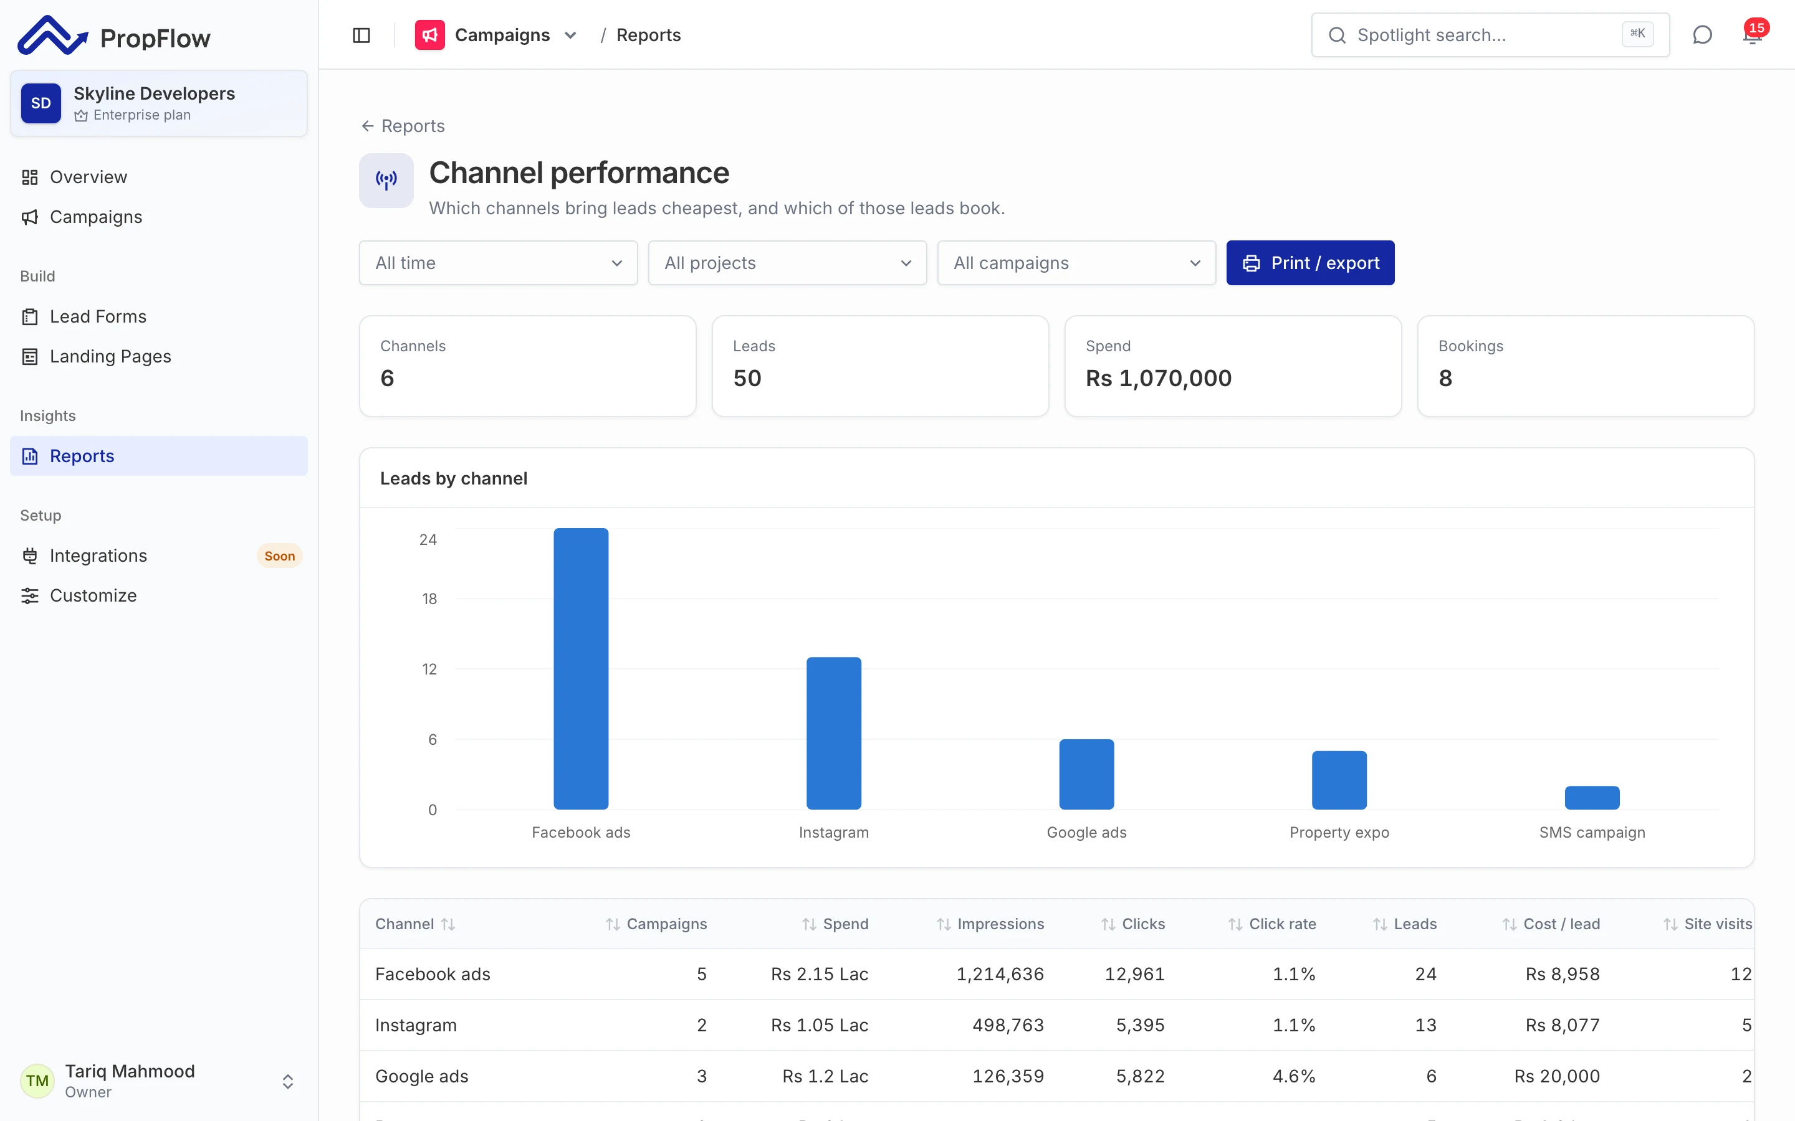
Task: Sort table by Clicks column
Action: (x=1132, y=924)
